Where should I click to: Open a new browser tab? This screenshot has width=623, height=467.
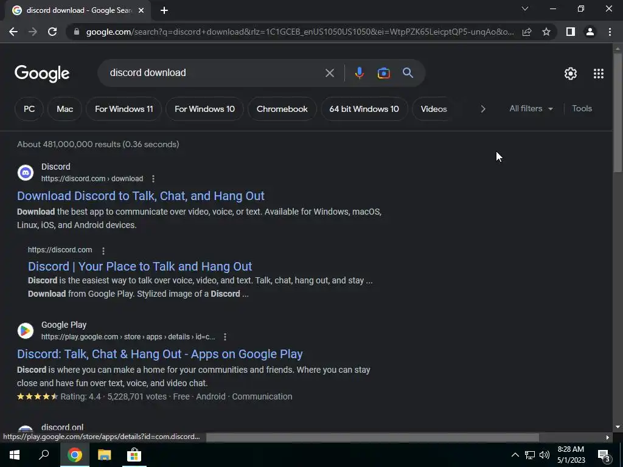tap(164, 10)
